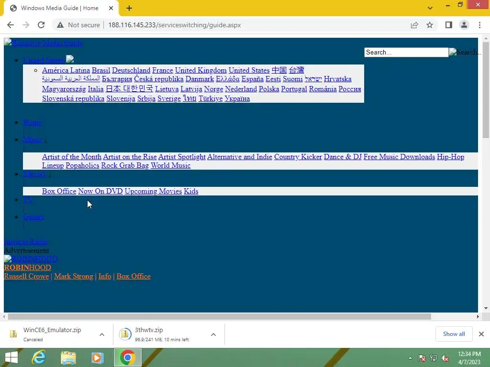Click the Search input field
Image resolution: width=490 pixels, height=367 pixels.
click(406, 52)
